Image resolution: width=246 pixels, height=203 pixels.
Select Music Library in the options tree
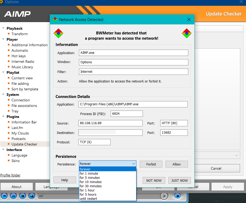click(x=22, y=67)
